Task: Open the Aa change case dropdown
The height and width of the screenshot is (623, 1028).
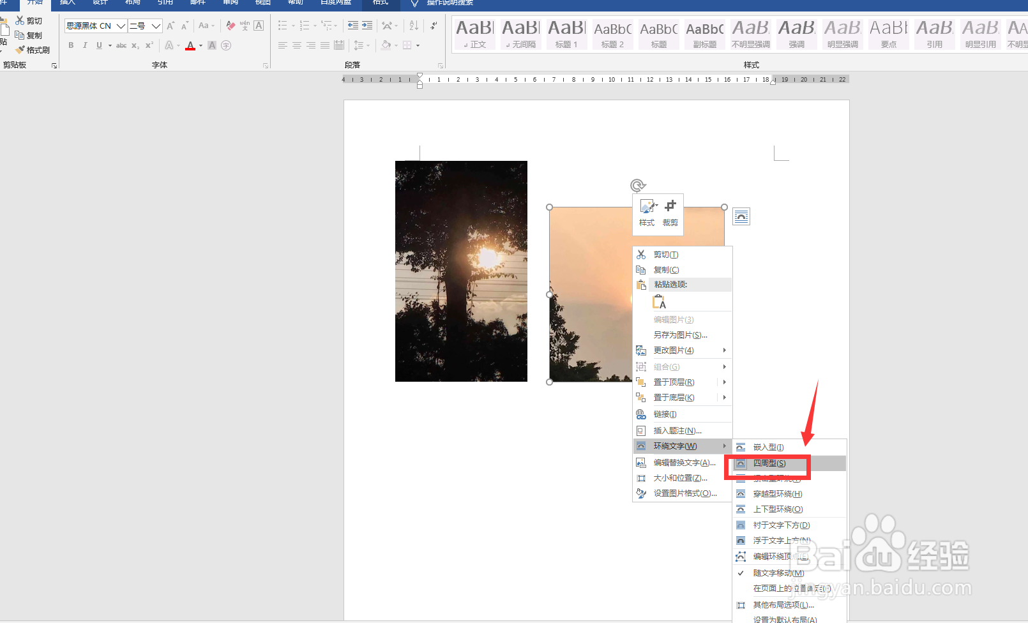Action: click(206, 26)
